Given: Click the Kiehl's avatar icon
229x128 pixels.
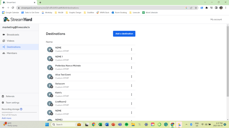Looking at the screenshot, I should tap(50, 95).
